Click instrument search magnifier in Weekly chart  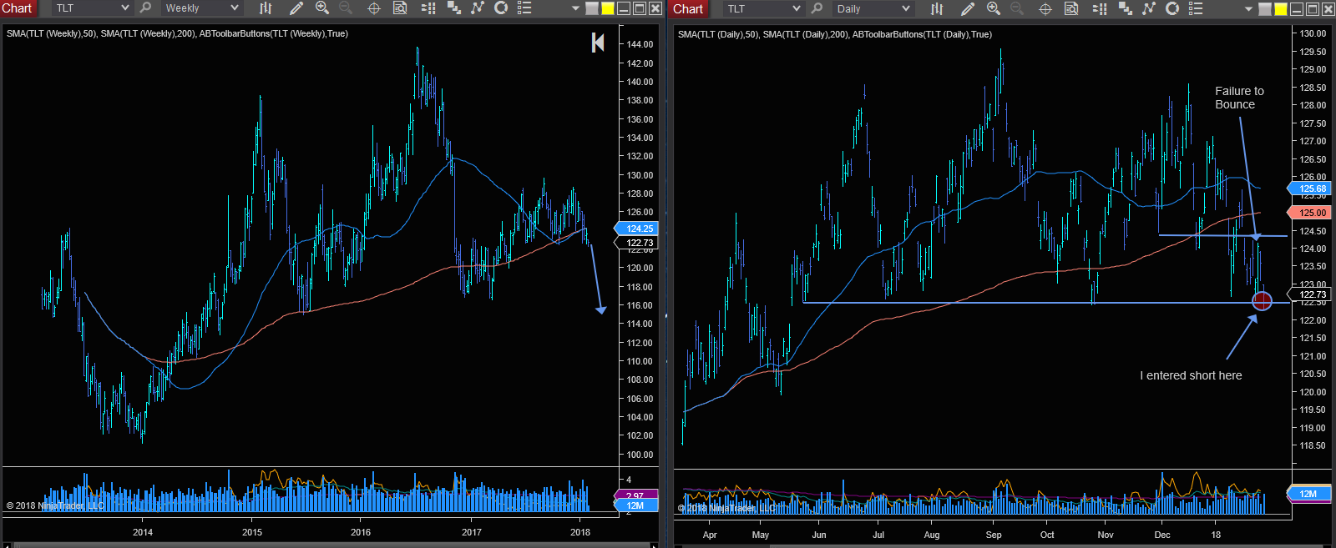click(x=146, y=8)
